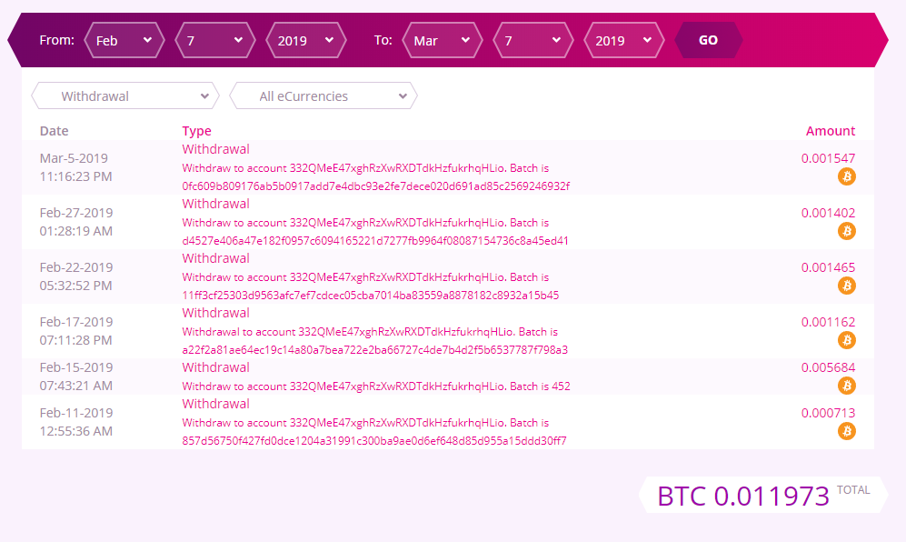This screenshot has width=906, height=542.
Task: Expand the To day dropdown
Action: point(533,40)
